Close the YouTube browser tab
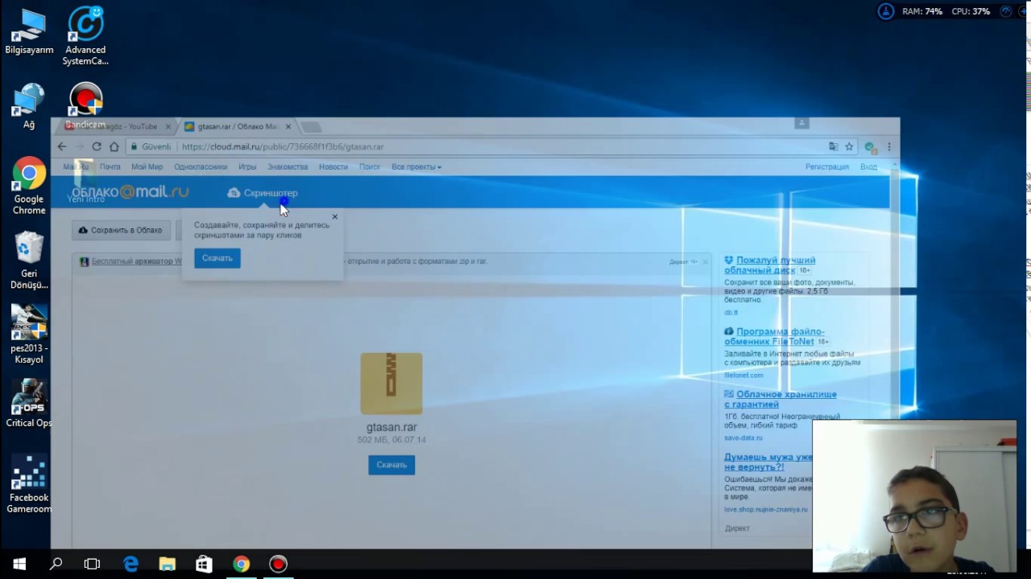The height and width of the screenshot is (579, 1031). 168,126
